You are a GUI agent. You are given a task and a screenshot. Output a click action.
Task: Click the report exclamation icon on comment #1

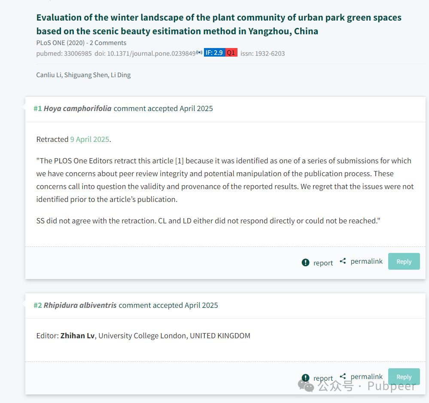(x=305, y=262)
